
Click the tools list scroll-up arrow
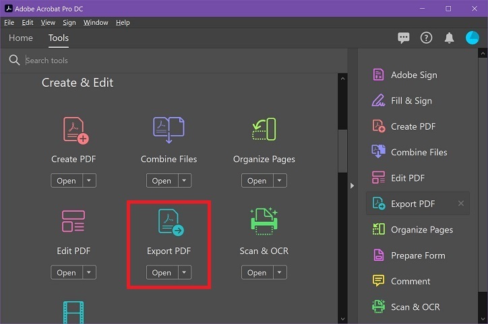click(342, 79)
